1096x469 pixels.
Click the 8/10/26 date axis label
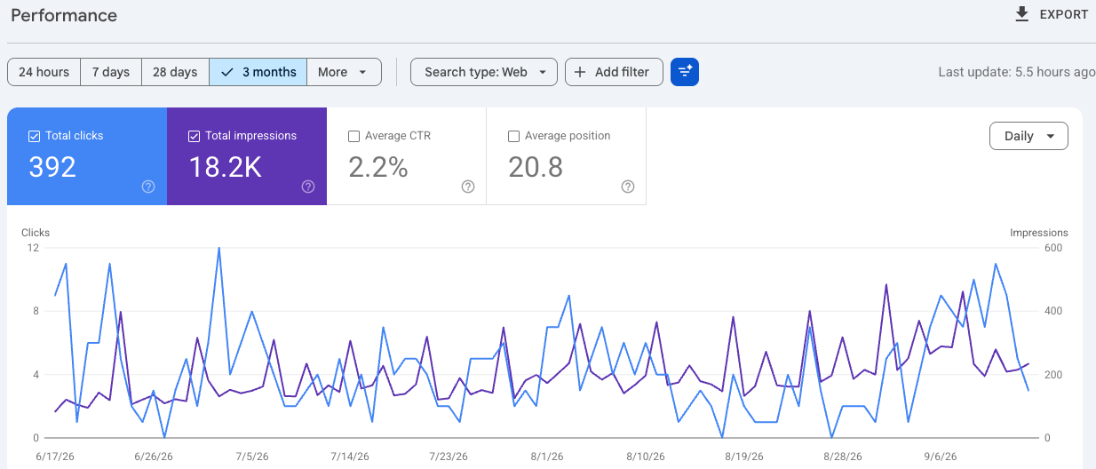tap(646, 457)
